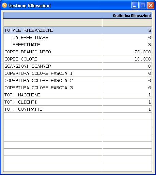
Task: Select the TOTALE RILEVAZIONI row
Action: point(78,30)
